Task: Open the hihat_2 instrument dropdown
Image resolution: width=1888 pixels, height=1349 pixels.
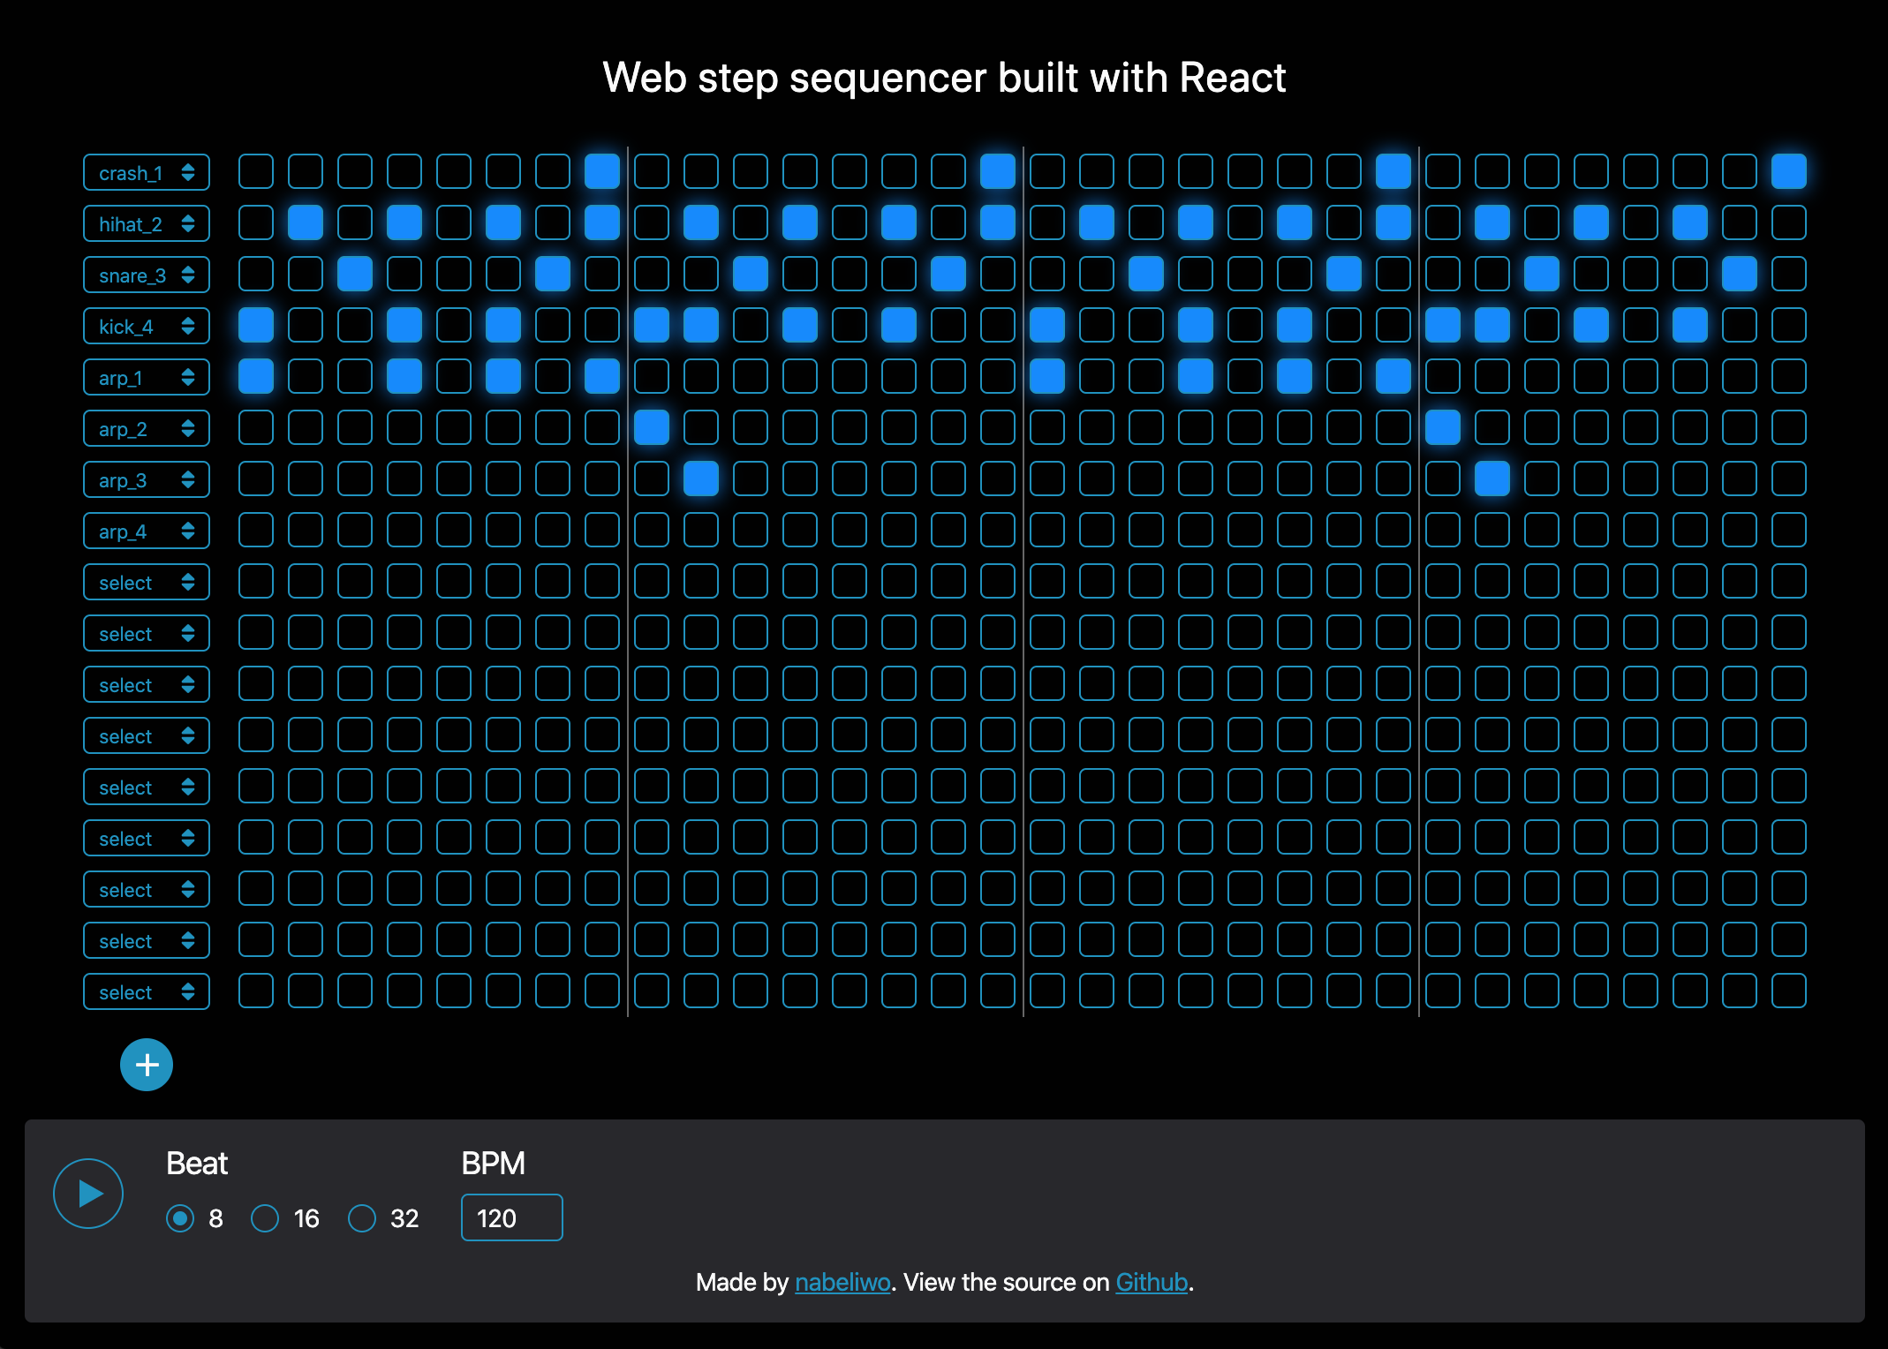Action: coord(147,223)
